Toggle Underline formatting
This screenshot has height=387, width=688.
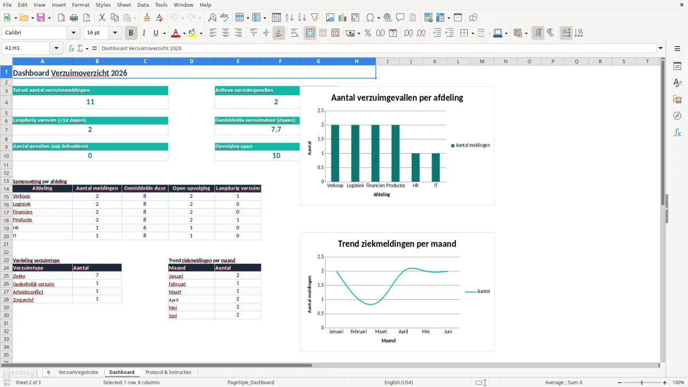pyautogui.click(x=156, y=33)
